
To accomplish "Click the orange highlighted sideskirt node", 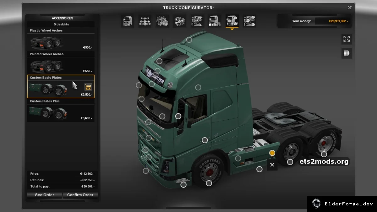I will (x=272, y=153).
